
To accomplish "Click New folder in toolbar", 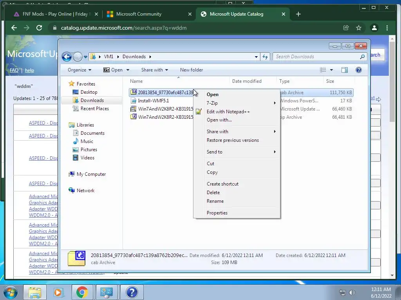I will click(x=191, y=70).
